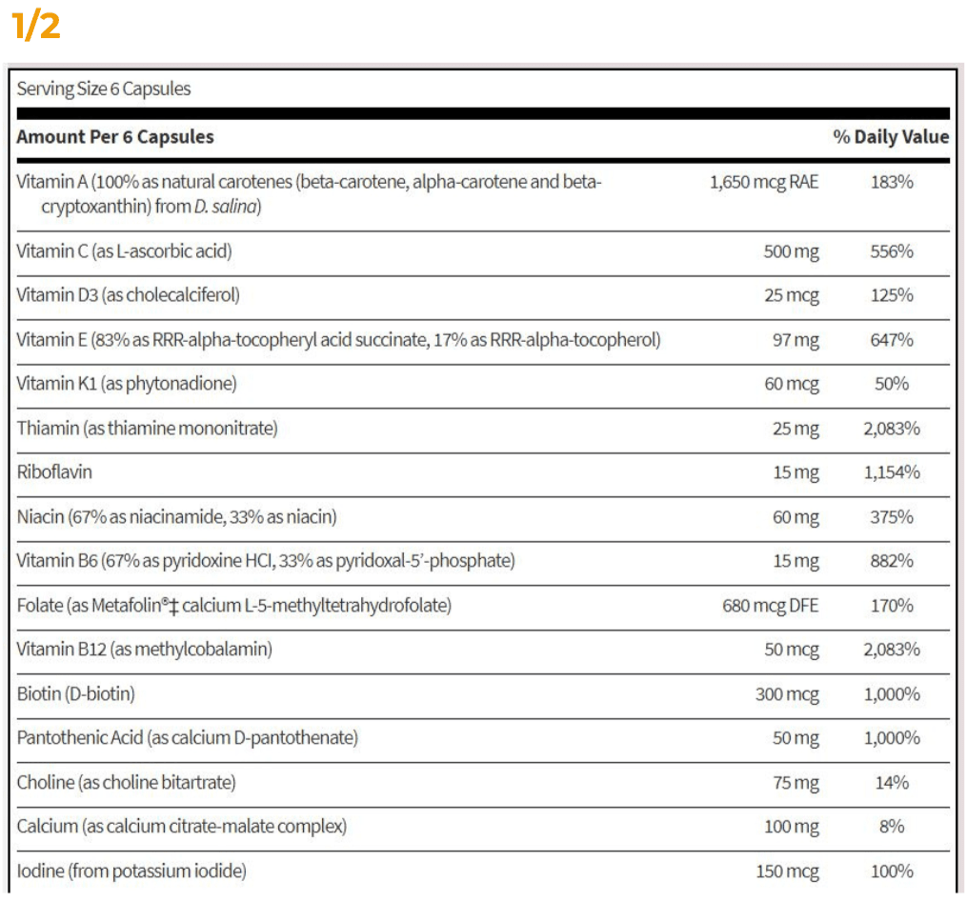This screenshot has width=967, height=902.
Task: Select the Vitamin B6 ingredient text
Action: tap(265, 561)
